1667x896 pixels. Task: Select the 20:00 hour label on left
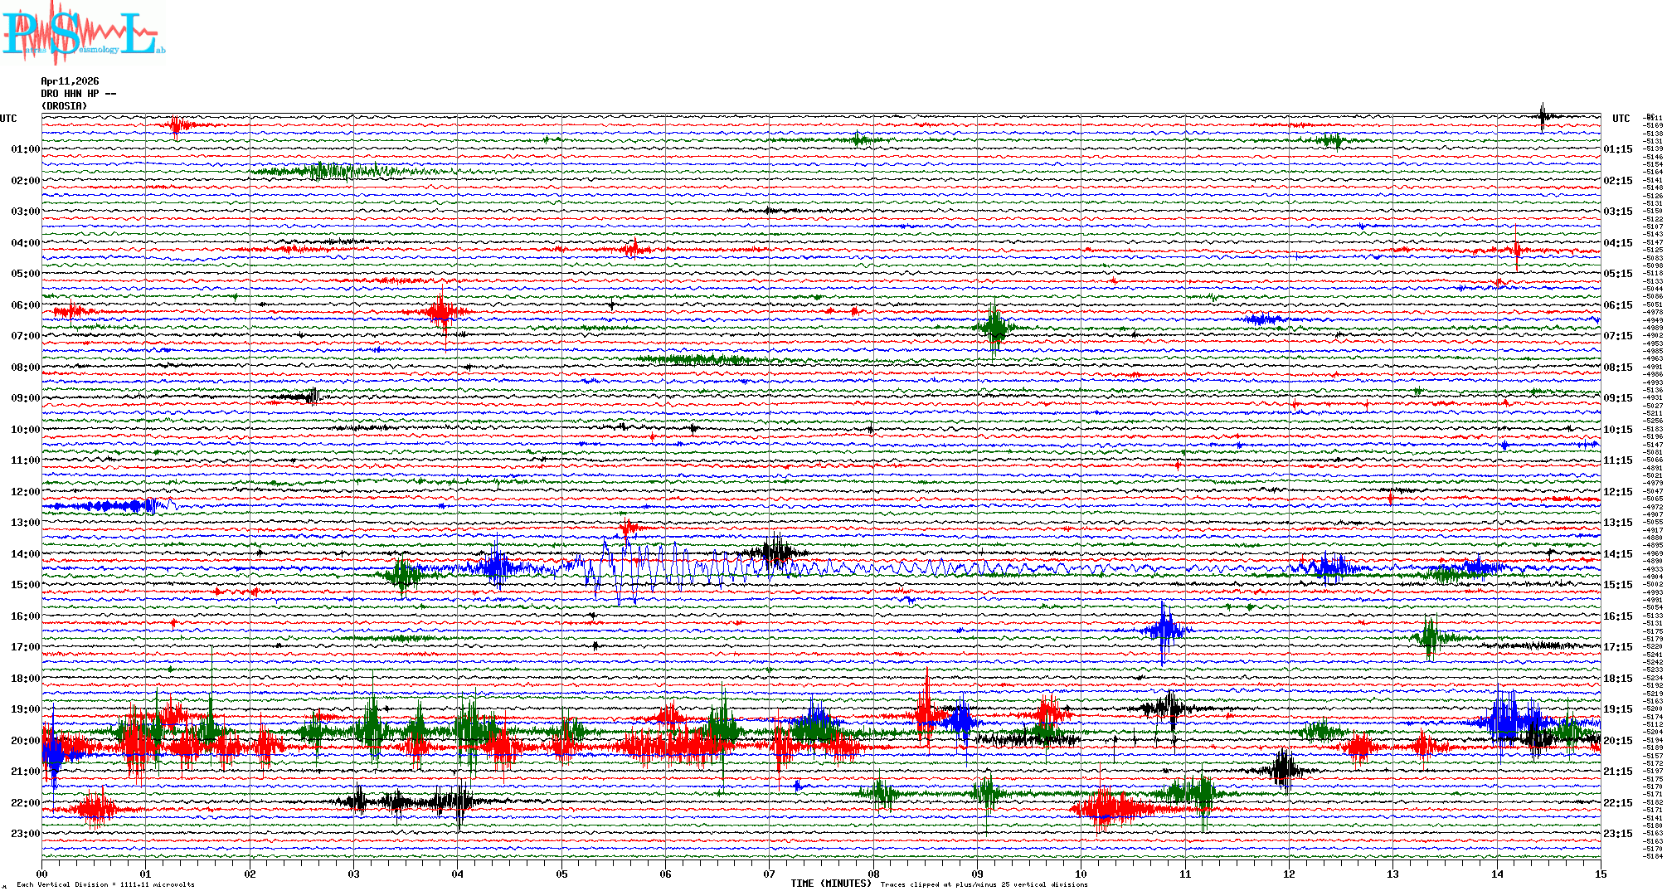pos(25,741)
